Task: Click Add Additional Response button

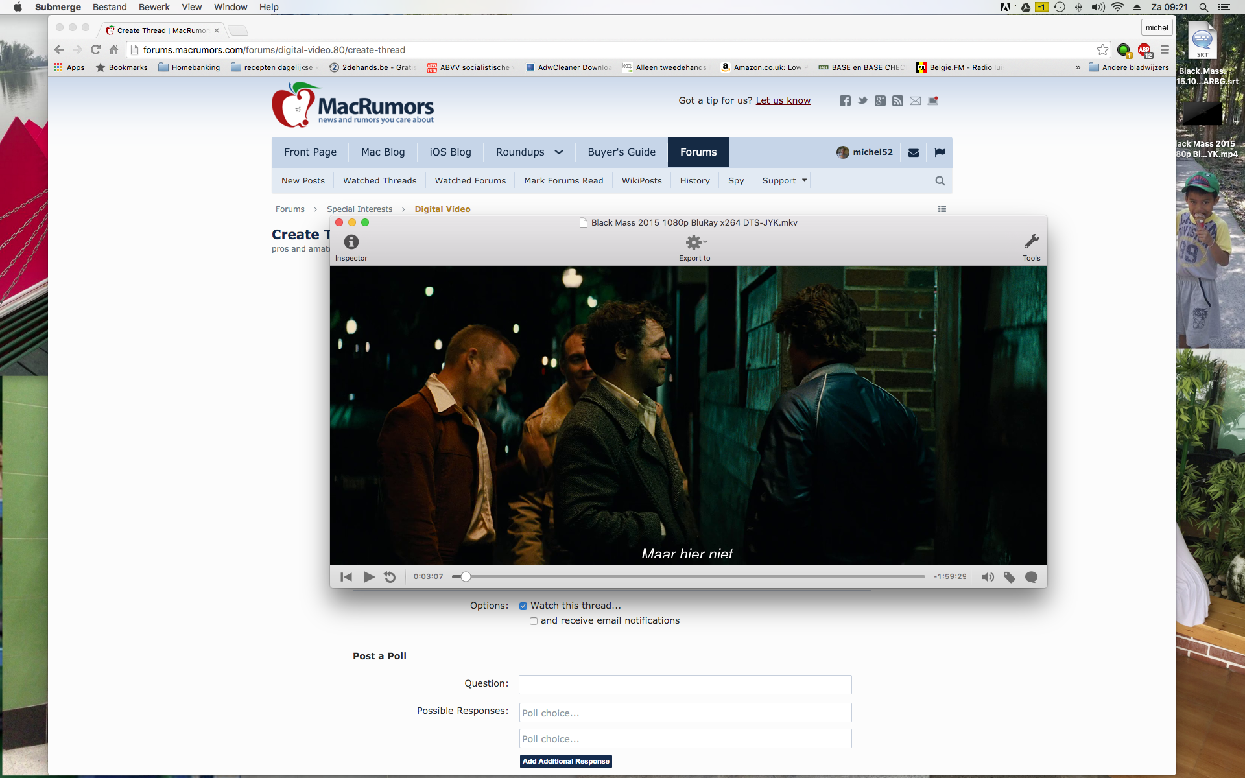Action: (x=565, y=761)
